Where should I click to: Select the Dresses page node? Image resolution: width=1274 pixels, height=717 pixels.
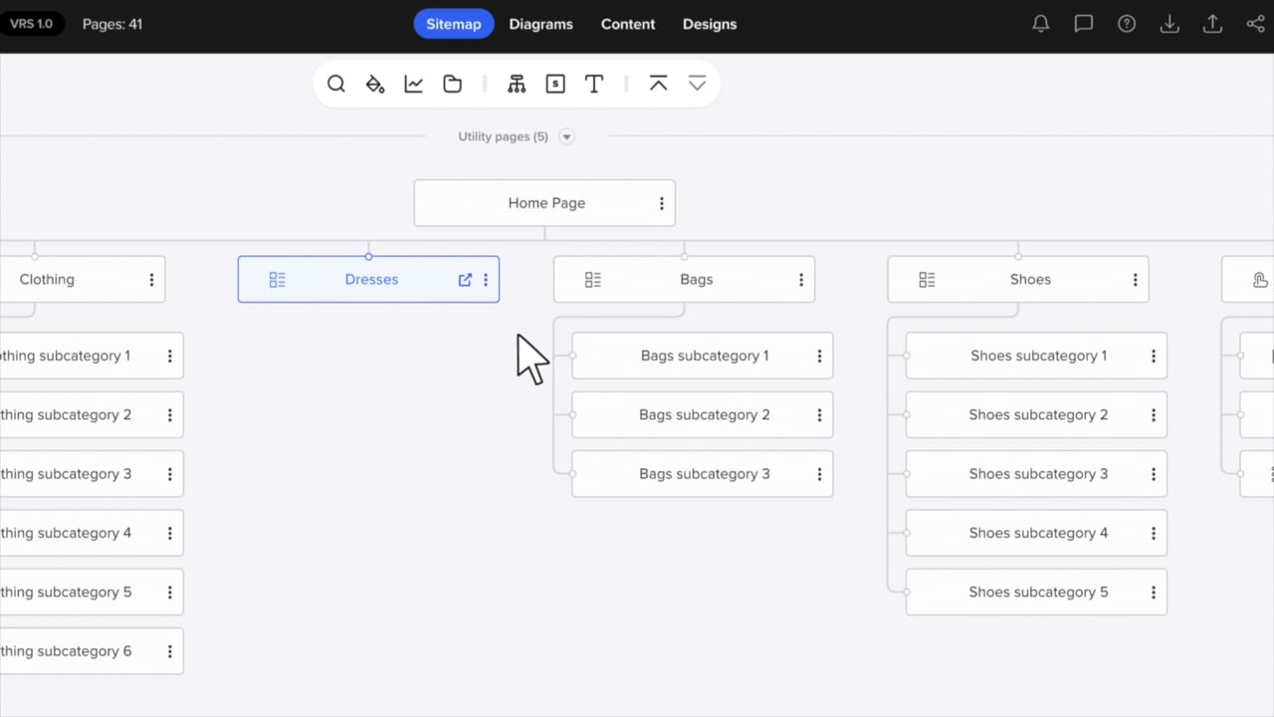coord(368,280)
